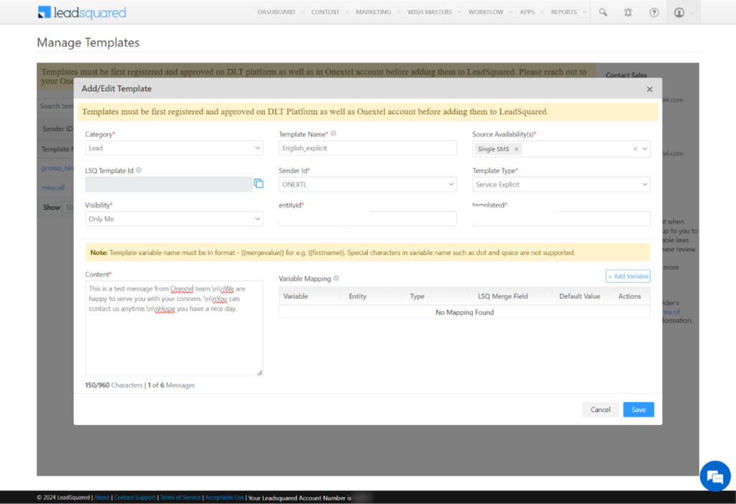
Task: Click the Cancel button
Action: point(600,409)
